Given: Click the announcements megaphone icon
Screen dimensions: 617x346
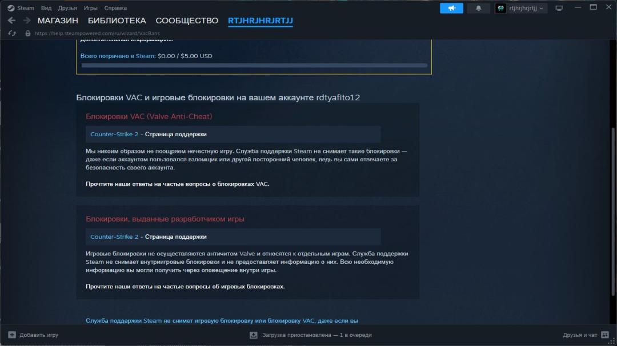Looking at the screenshot, I should click(451, 8).
